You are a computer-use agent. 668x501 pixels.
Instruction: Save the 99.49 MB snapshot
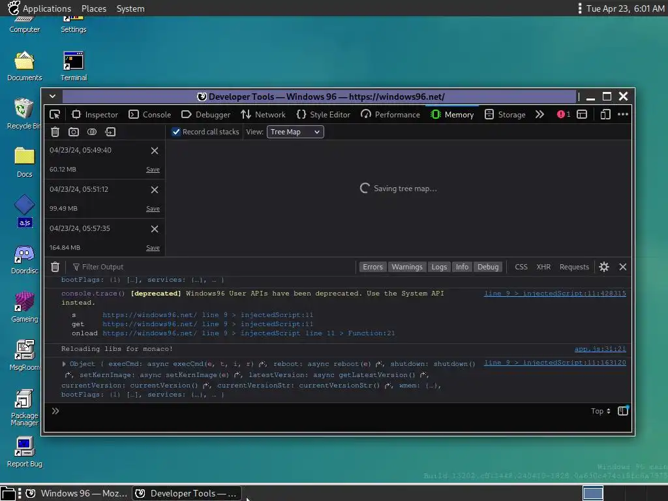pos(153,209)
